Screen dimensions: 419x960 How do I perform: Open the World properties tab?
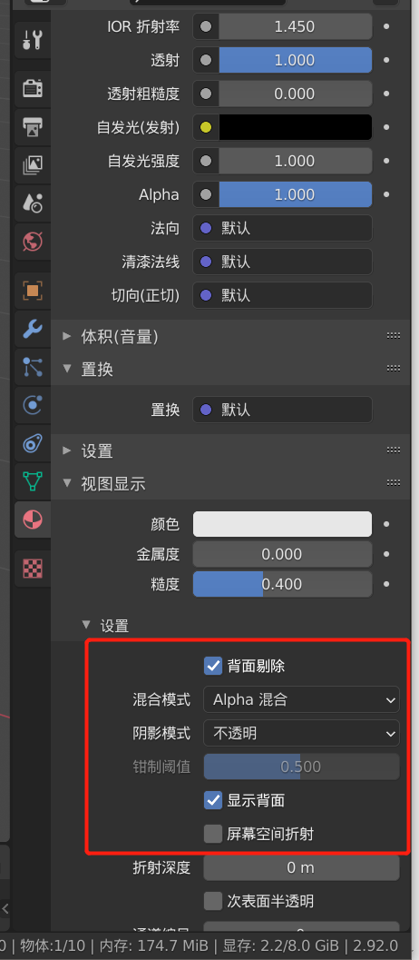[x=32, y=241]
